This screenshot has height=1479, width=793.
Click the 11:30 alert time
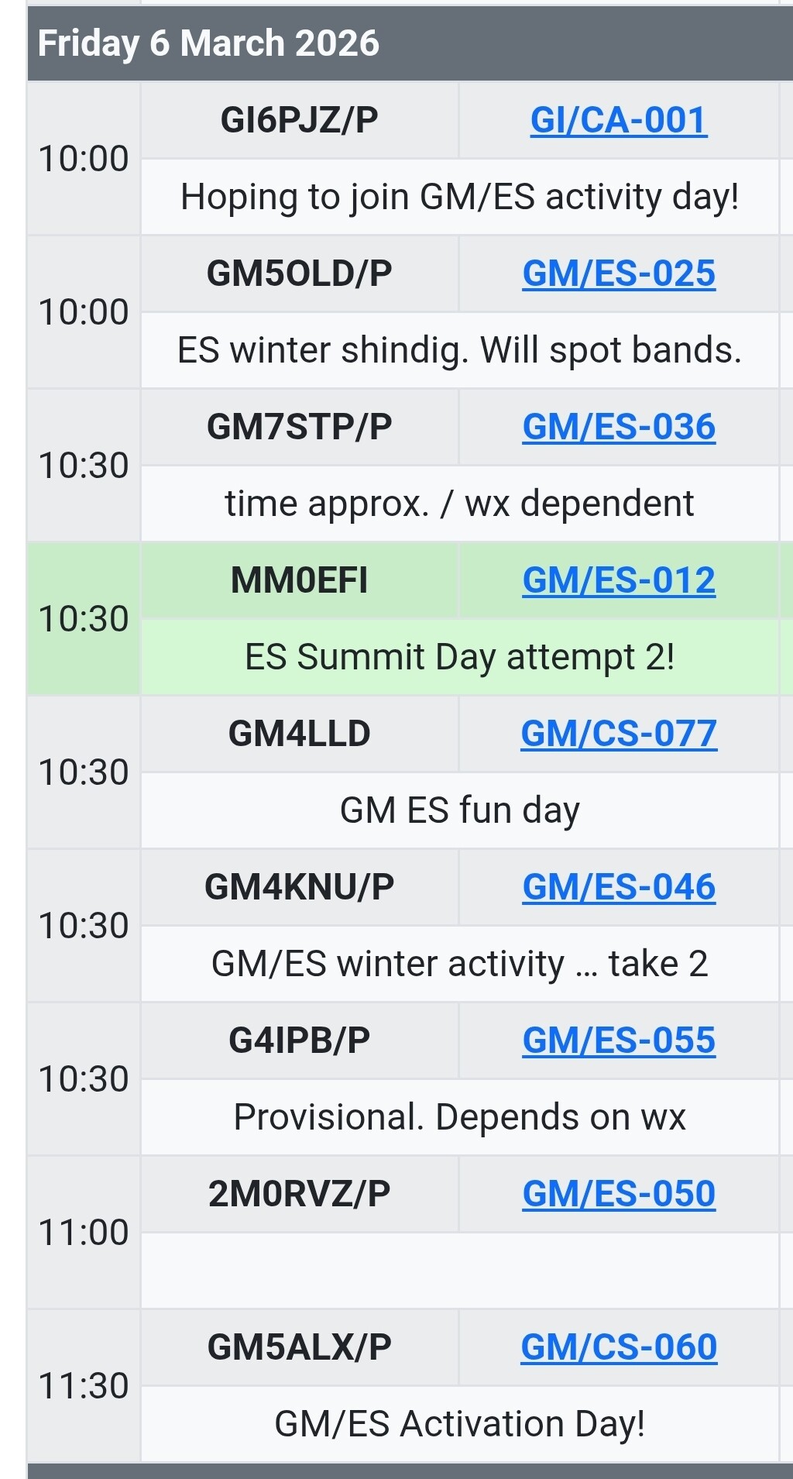pyautogui.click(x=84, y=1385)
